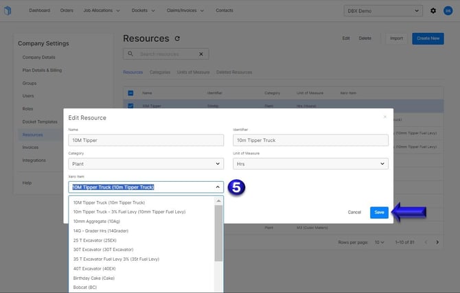Viewport: 460px width, 293px height.
Task: Collapse the Xero Item dropdown chevron
Action: click(218, 187)
